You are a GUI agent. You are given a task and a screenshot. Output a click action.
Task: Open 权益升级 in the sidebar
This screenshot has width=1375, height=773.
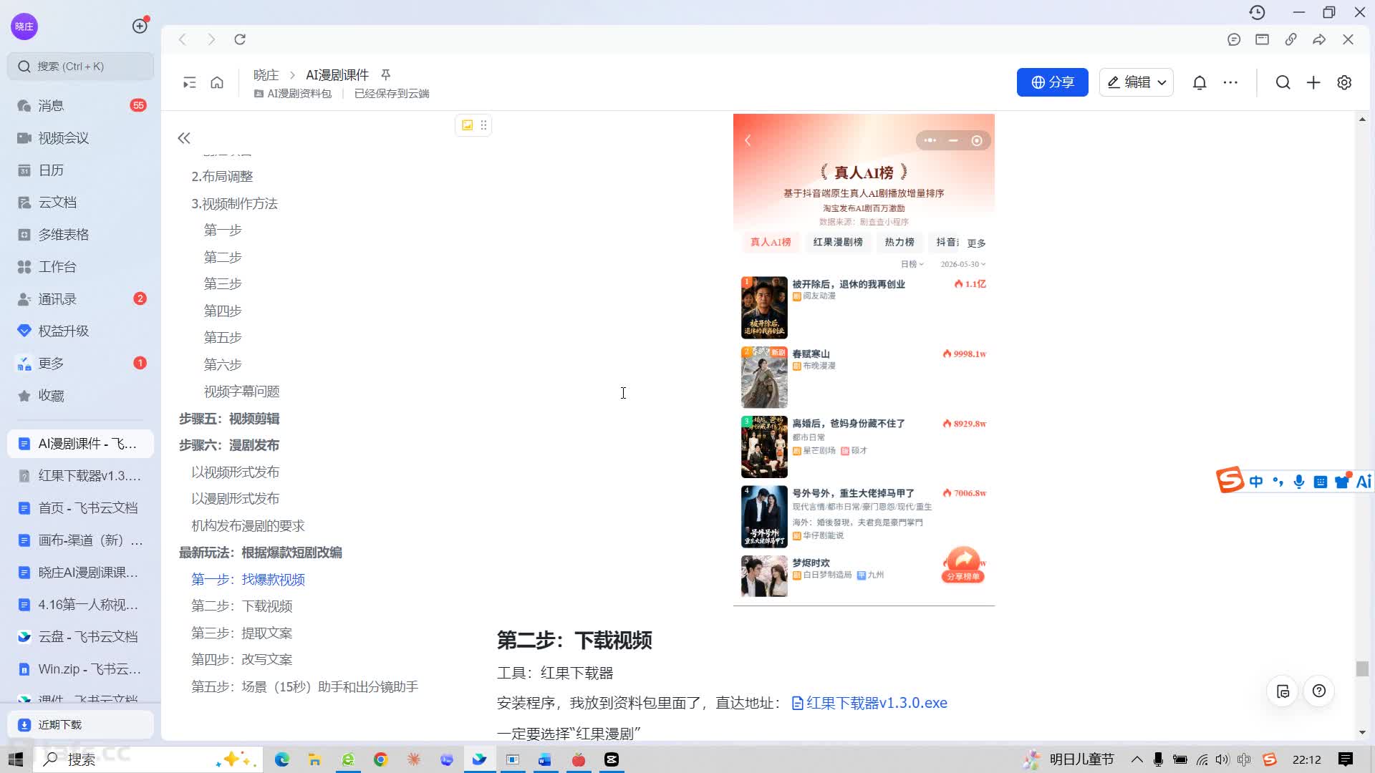(80, 331)
